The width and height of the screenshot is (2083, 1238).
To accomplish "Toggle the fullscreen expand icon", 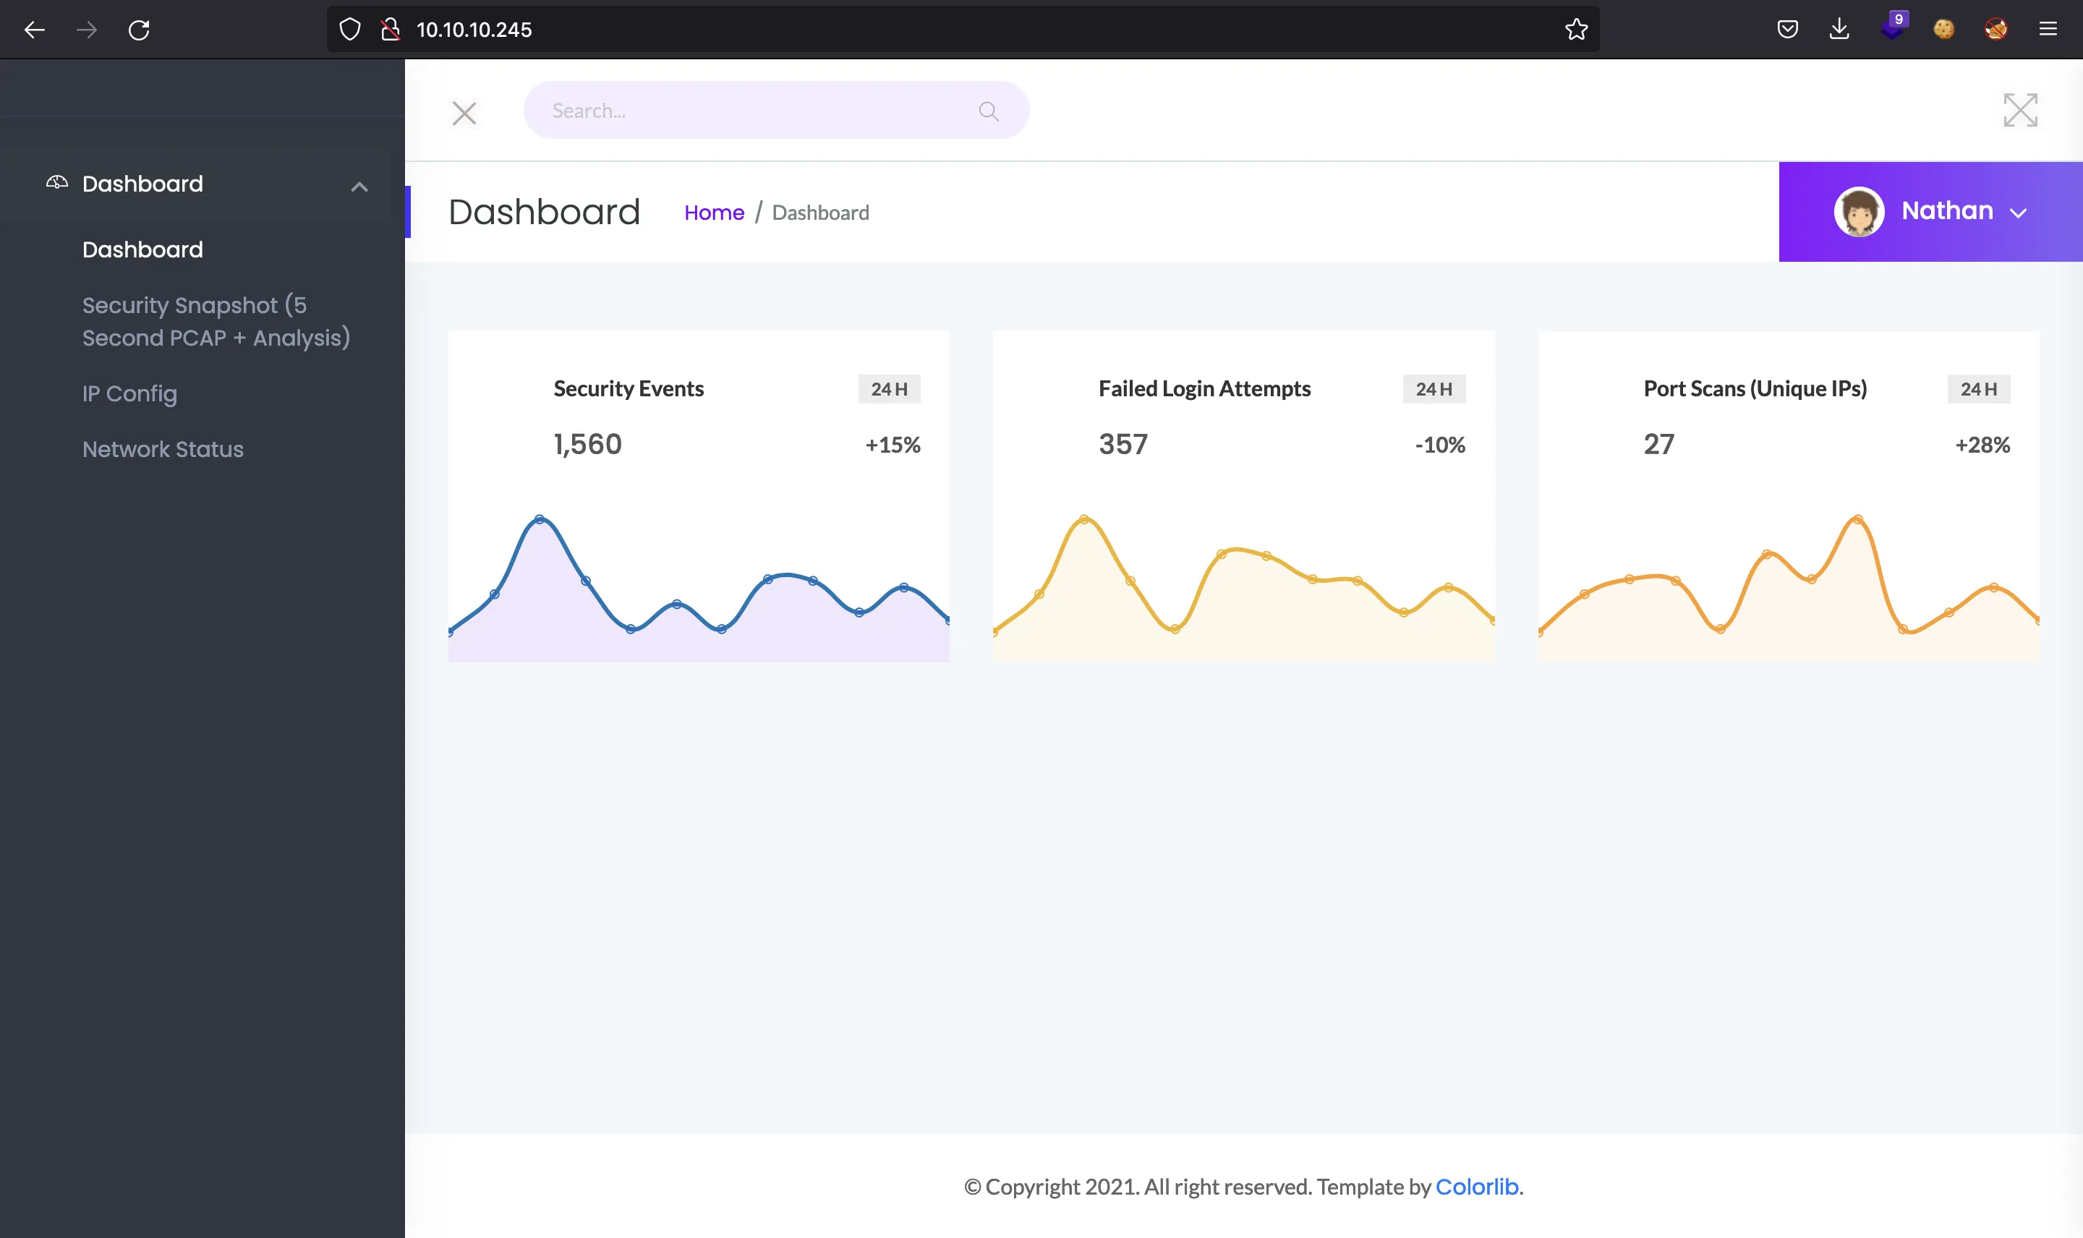I will [2019, 109].
